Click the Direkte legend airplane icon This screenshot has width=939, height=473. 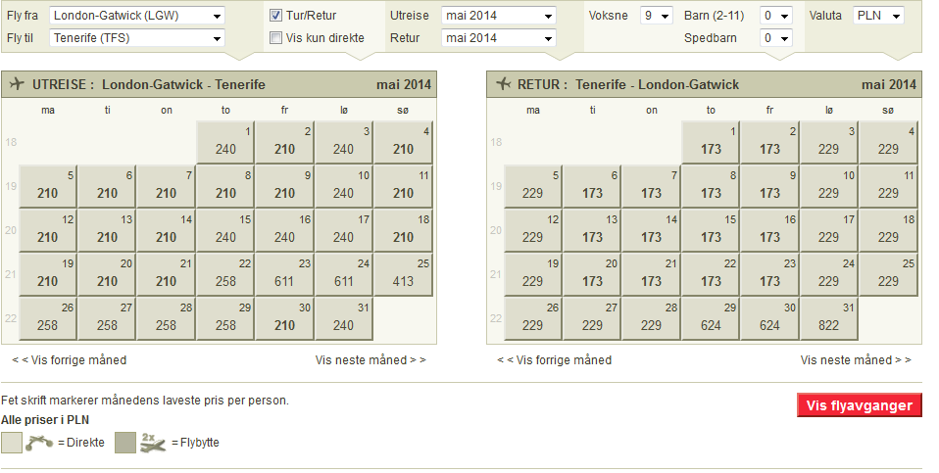click(x=40, y=443)
